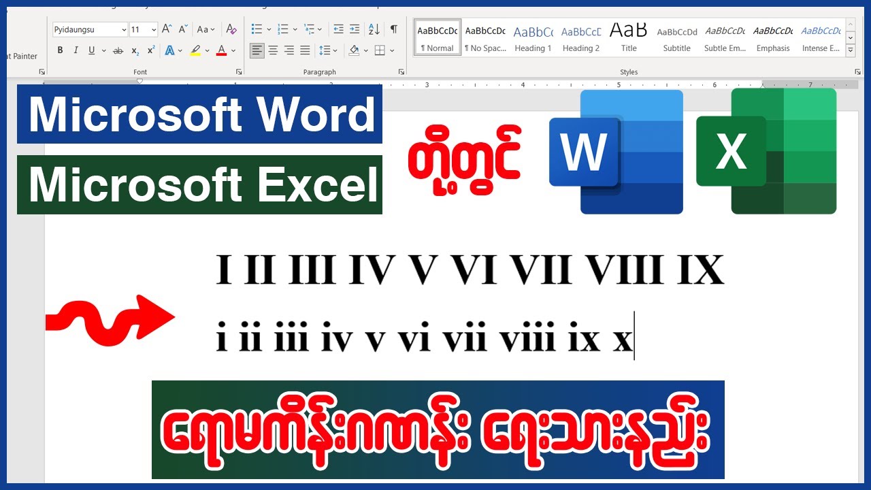Insert a multilevel list
Image resolution: width=871 pixels, height=490 pixels.
pyautogui.click(x=310, y=29)
